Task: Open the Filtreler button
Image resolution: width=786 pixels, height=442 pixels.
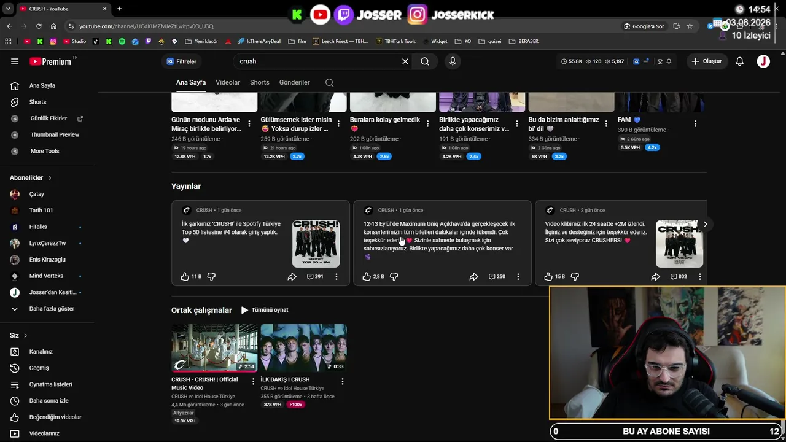Action: click(x=181, y=61)
